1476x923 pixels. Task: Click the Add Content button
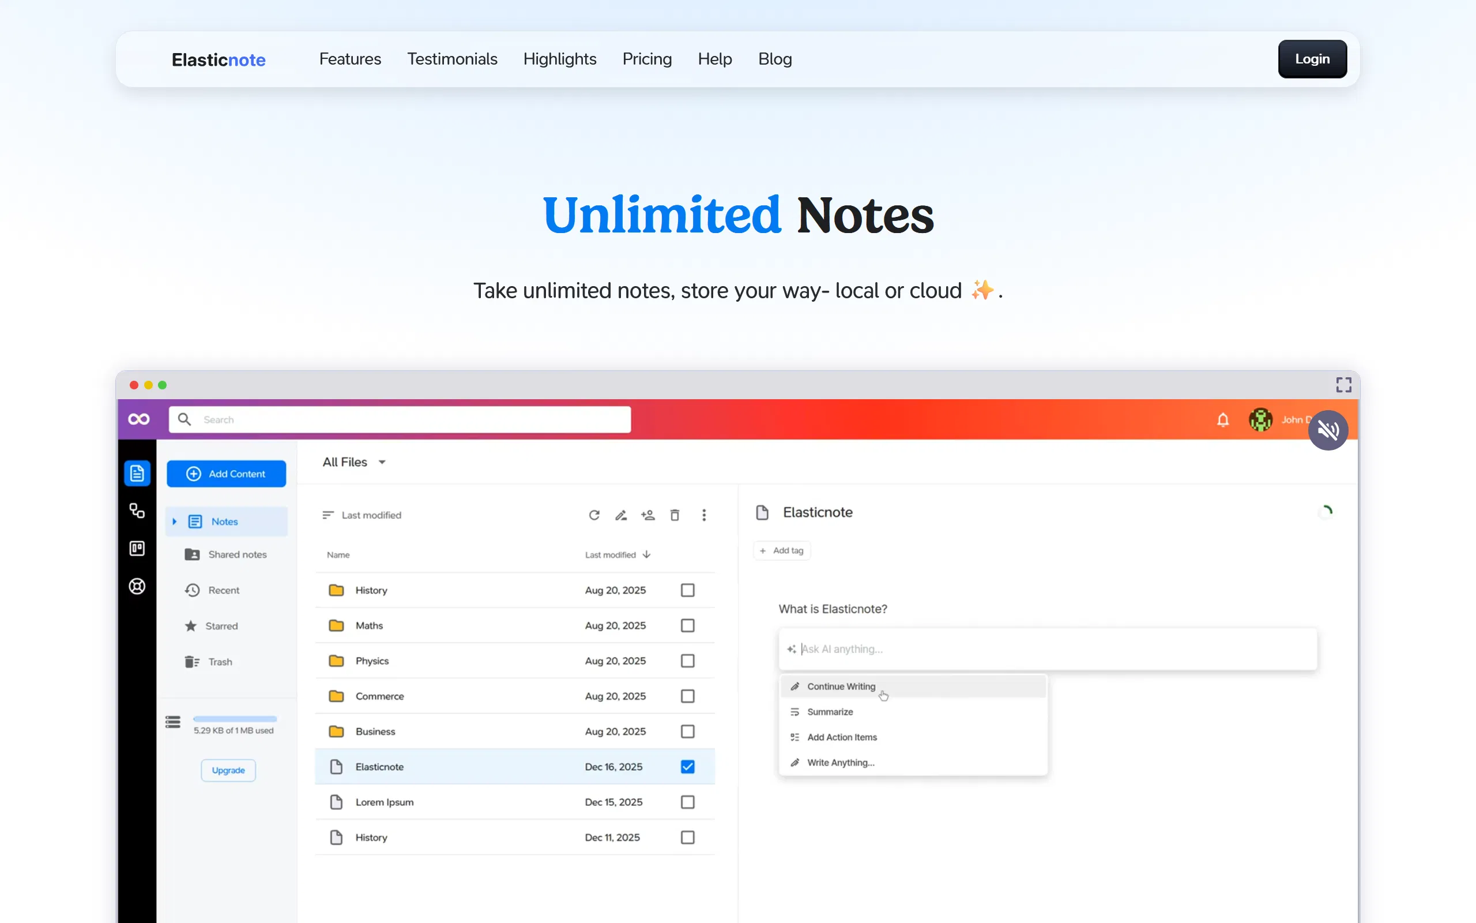pos(226,473)
